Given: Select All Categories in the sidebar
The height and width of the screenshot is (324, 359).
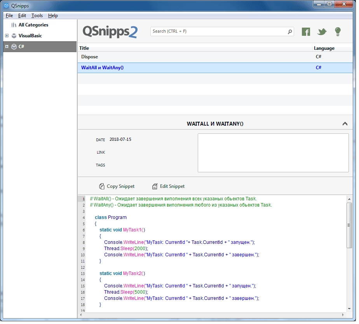Looking at the screenshot, I should pyautogui.click(x=34, y=25).
